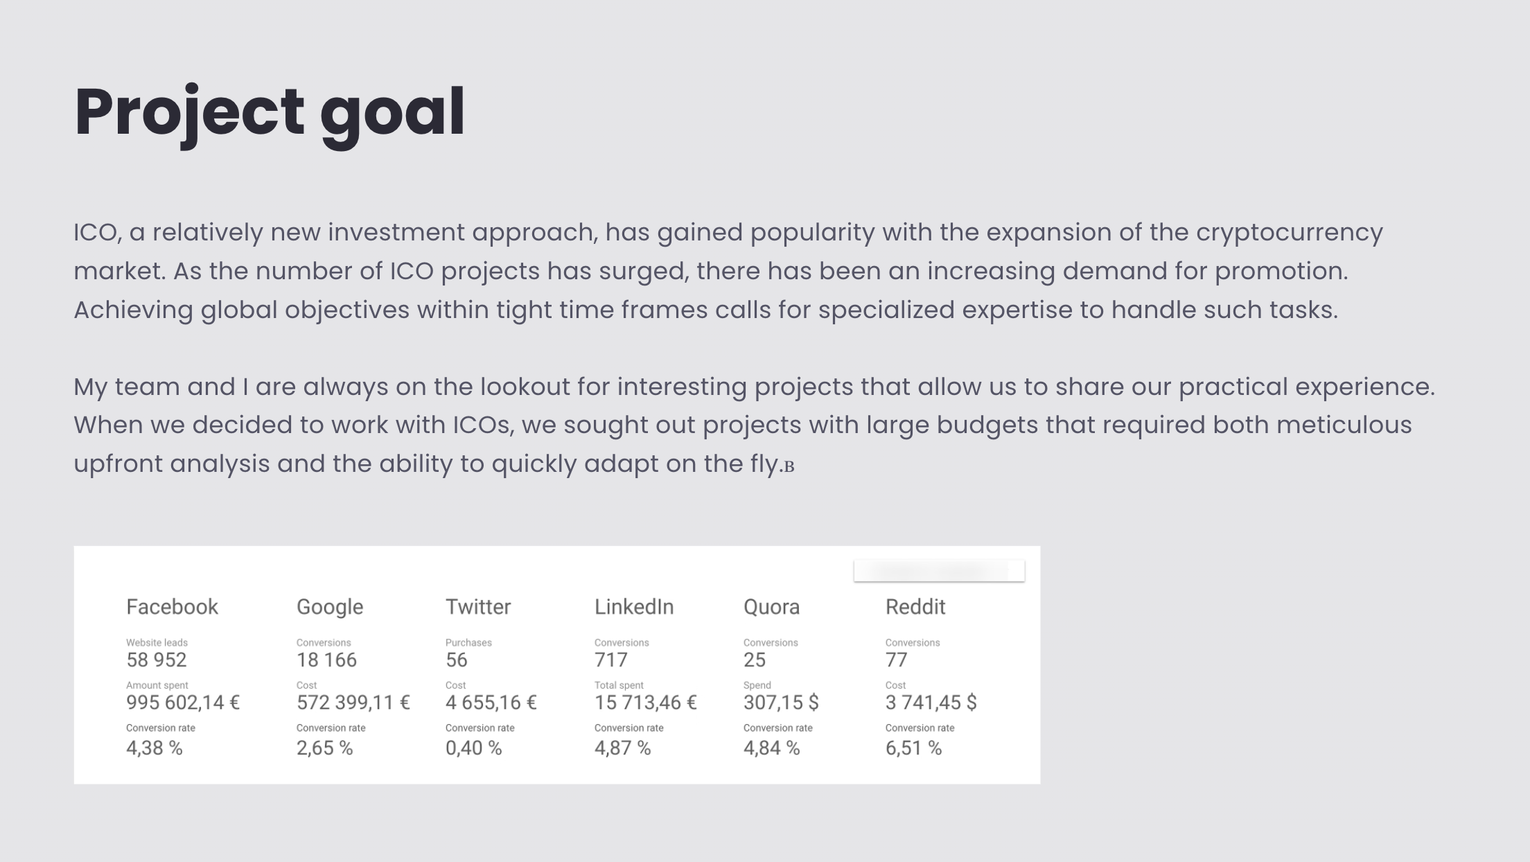
Task: Click paragraph beginning "My team and I"
Action: (755, 425)
